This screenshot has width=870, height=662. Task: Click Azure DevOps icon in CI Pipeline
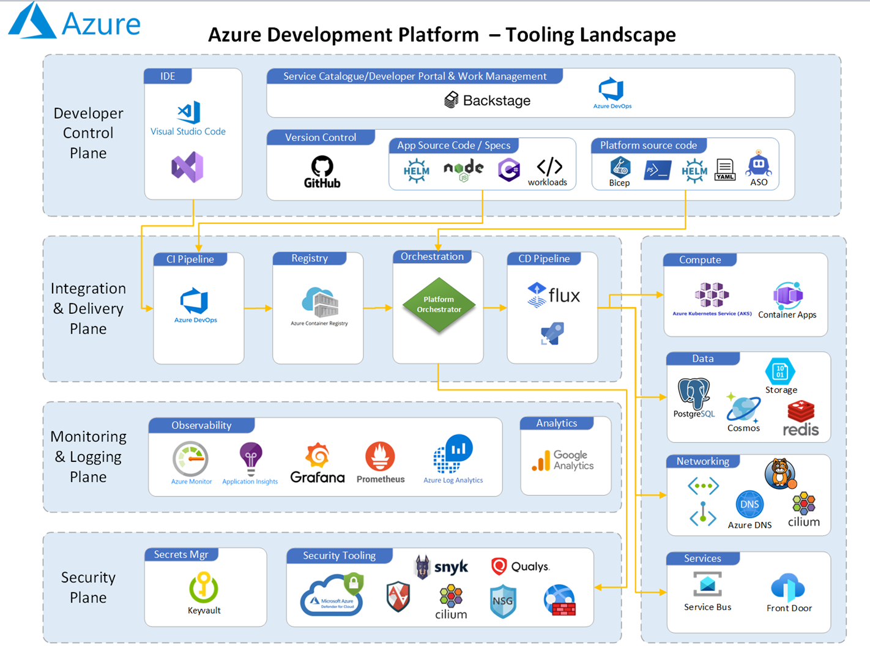(195, 305)
